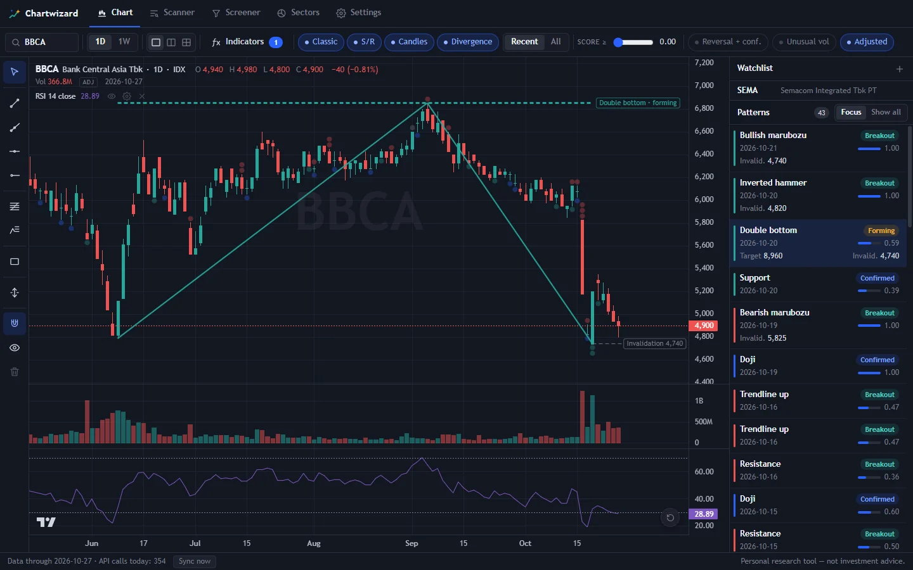Enable the Unusual vol filter
Viewport: 913px width, 570px height.
(x=804, y=42)
